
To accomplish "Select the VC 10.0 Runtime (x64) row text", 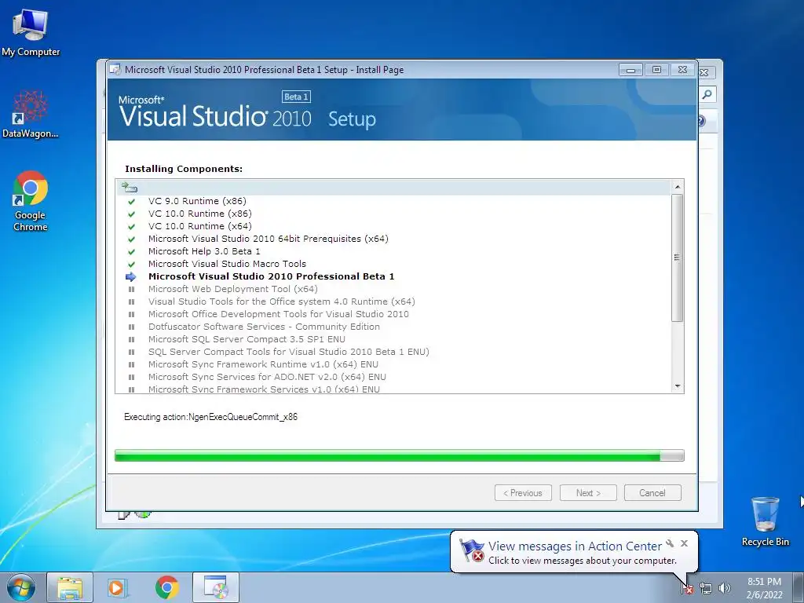I will [200, 226].
